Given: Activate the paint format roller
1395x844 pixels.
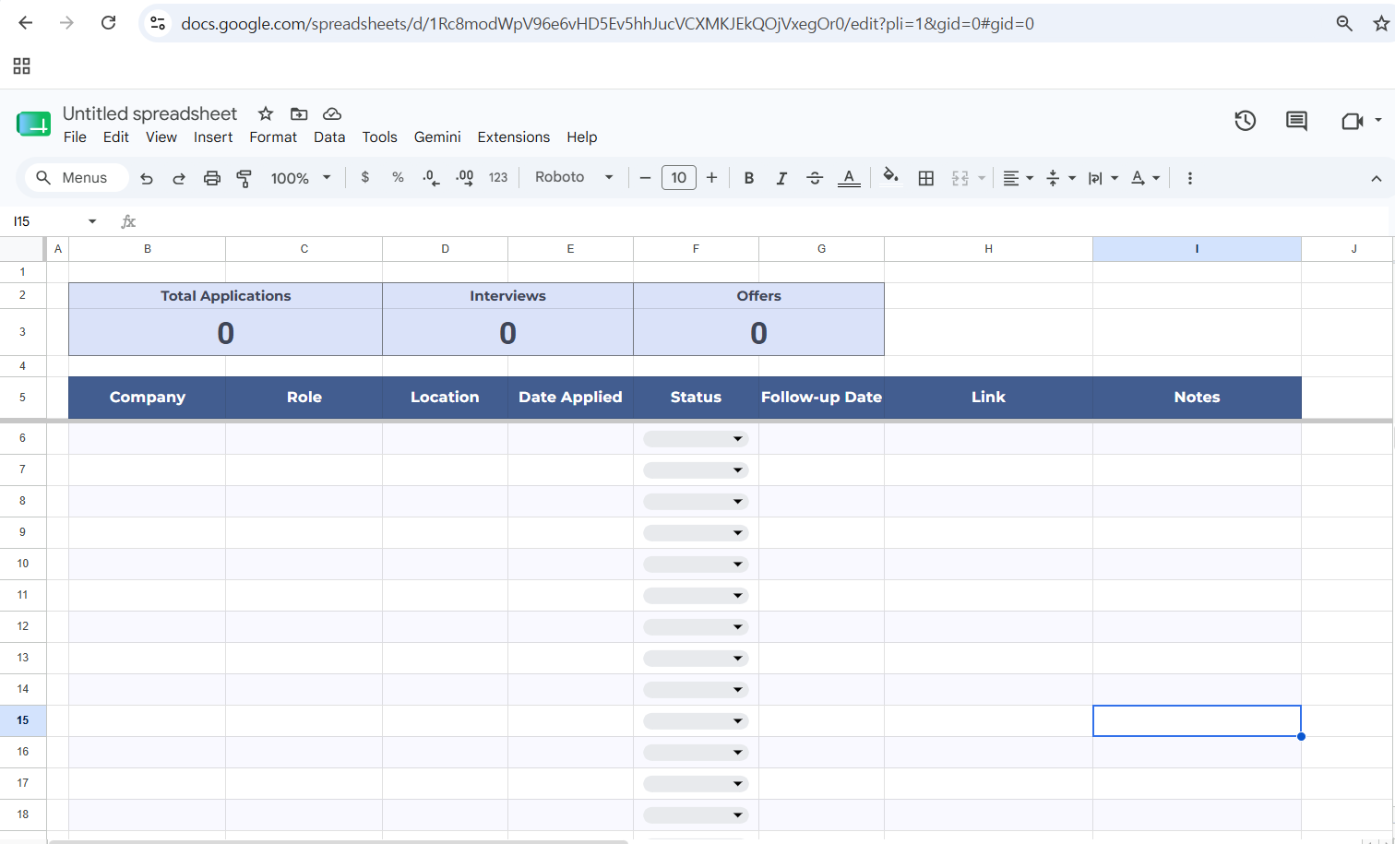Looking at the screenshot, I should (244, 178).
